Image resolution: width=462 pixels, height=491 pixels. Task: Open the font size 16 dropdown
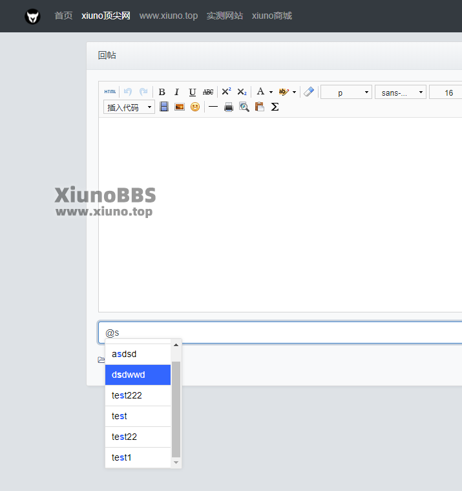click(446, 93)
